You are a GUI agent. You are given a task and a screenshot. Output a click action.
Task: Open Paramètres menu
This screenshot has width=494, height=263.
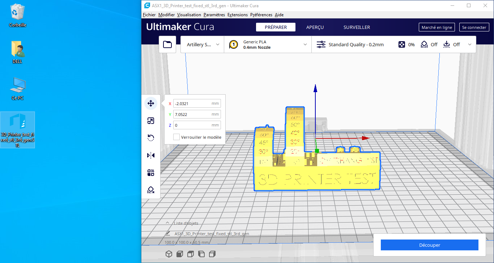pos(214,15)
